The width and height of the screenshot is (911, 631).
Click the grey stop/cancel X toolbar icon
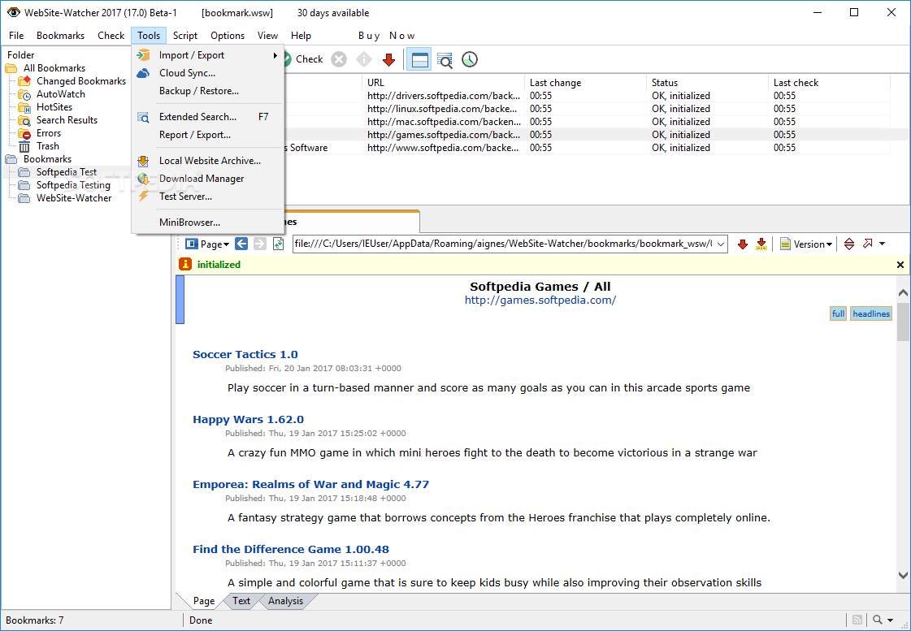pyautogui.click(x=339, y=59)
